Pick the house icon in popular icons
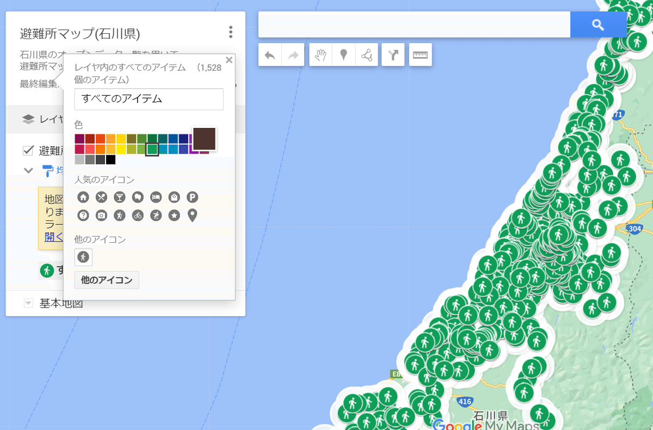This screenshot has width=653, height=430. pyautogui.click(x=83, y=197)
